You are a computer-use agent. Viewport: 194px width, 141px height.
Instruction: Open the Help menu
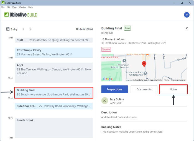pyautogui.click(x=30, y=7)
